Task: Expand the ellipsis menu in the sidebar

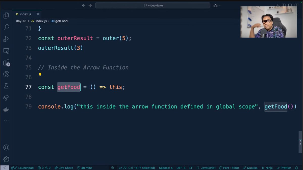Action: (6, 121)
